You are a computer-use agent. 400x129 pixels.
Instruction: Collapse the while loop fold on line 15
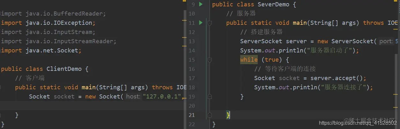[210, 60]
